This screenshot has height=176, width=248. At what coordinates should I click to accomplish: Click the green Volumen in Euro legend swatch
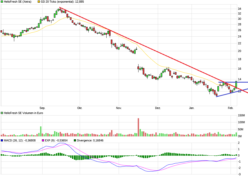point(2,113)
